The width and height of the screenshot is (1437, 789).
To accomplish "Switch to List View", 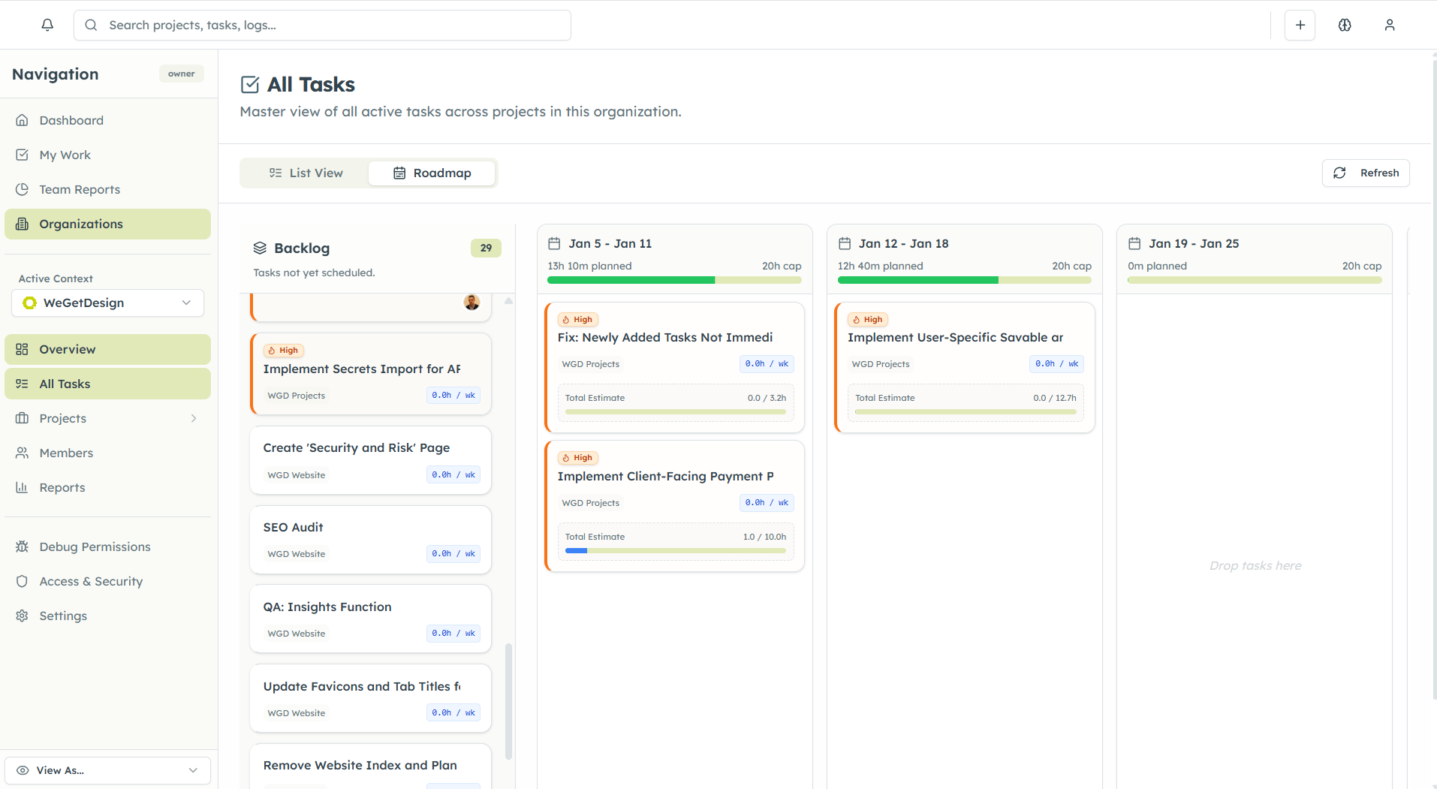I will 306,173.
